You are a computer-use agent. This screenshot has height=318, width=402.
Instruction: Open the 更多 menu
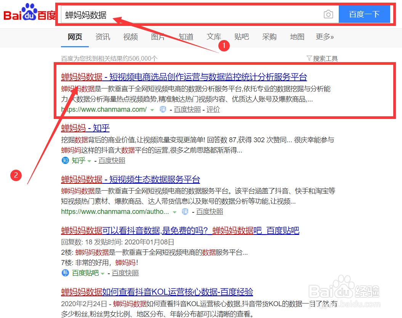pyautogui.click(x=325, y=37)
